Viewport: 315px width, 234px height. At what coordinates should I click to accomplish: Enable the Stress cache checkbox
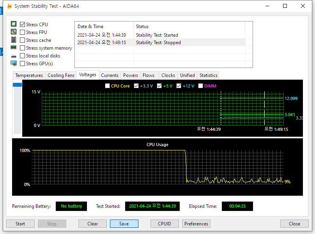(x=22, y=40)
